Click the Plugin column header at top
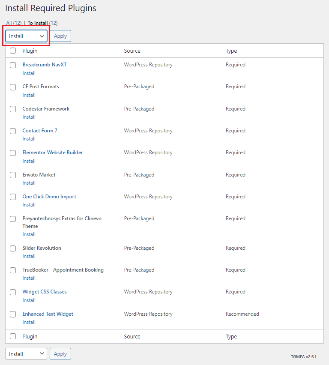329x365 pixels. pyautogui.click(x=30, y=51)
